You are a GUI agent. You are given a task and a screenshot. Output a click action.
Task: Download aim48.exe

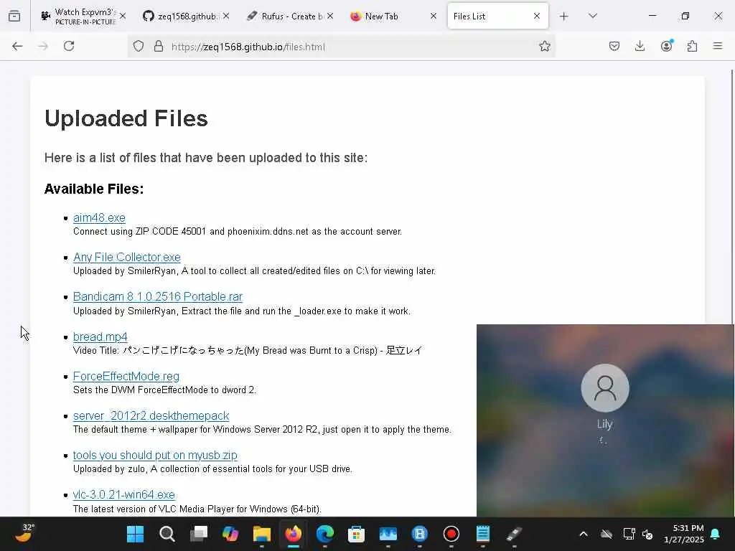99,218
